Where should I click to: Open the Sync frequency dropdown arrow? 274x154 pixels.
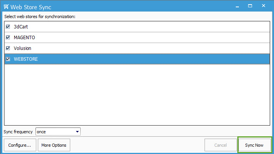click(x=77, y=132)
